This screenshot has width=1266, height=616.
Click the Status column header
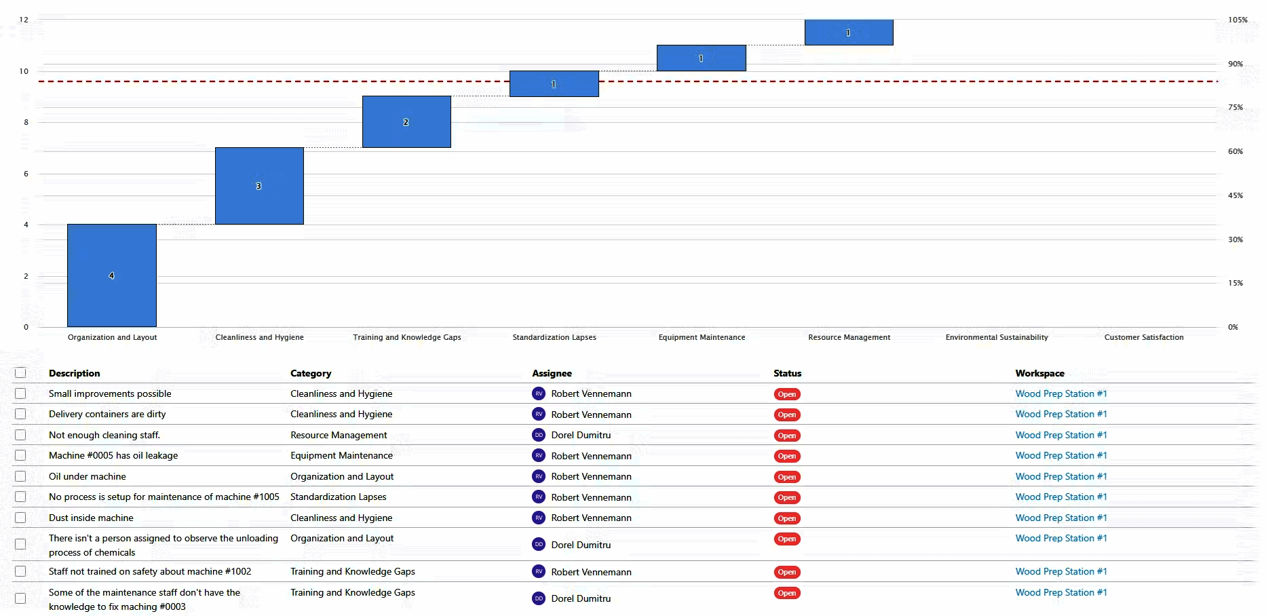(x=788, y=373)
